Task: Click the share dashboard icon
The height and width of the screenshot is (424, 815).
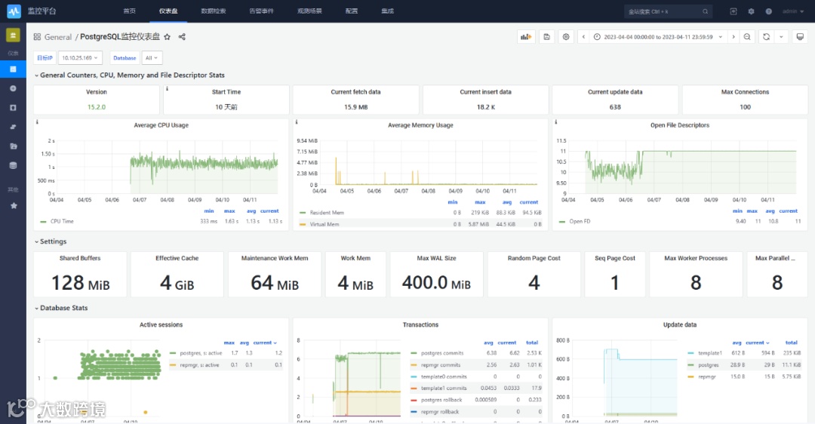Action: tap(182, 37)
